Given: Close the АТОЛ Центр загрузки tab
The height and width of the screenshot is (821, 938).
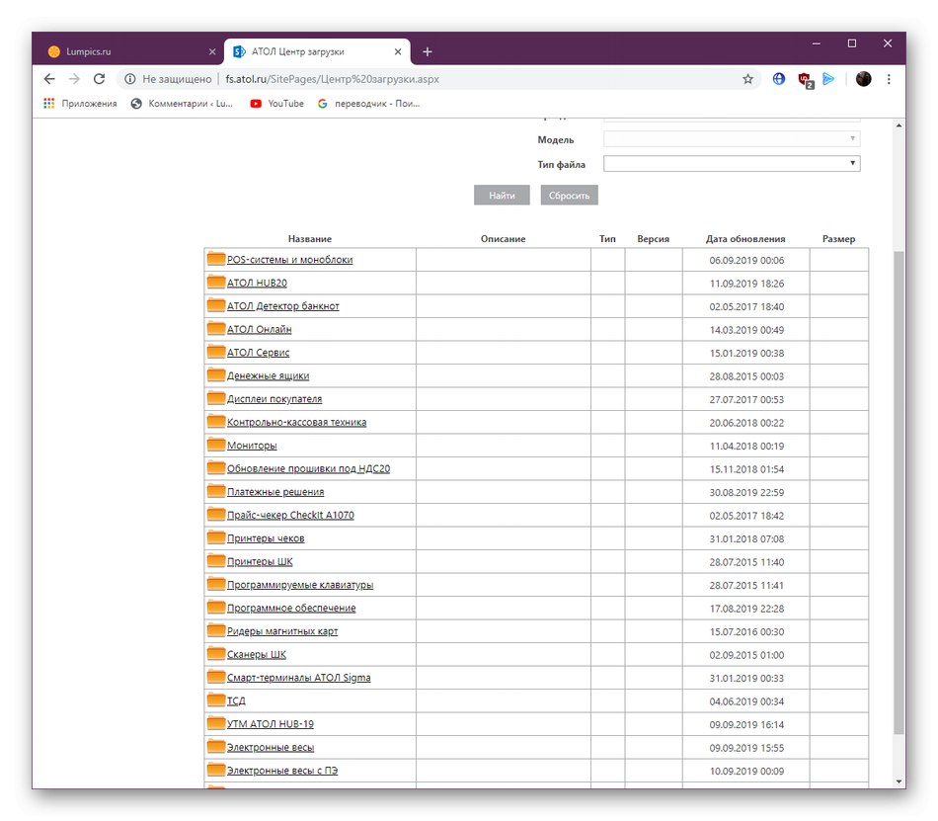Looking at the screenshot, I should pos(398,52).
